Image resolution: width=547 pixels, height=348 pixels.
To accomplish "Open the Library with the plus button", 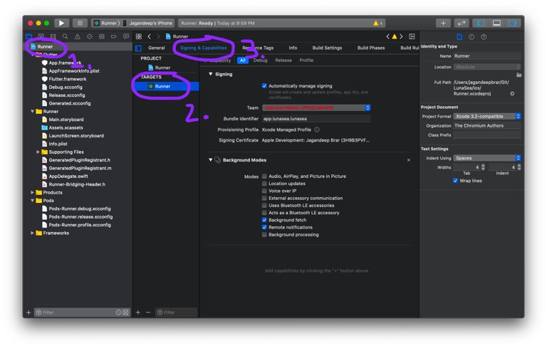I will pos(443,23).
